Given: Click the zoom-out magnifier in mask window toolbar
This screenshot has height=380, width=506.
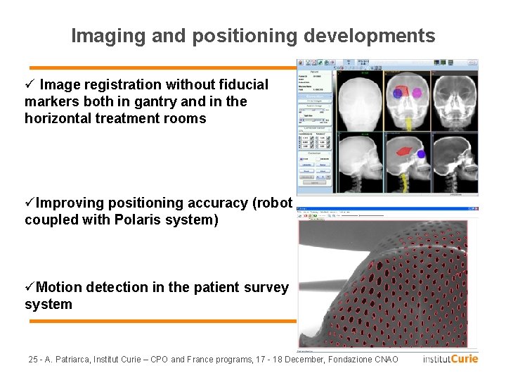Looking at the screenshot, I should tap(334, 215).
